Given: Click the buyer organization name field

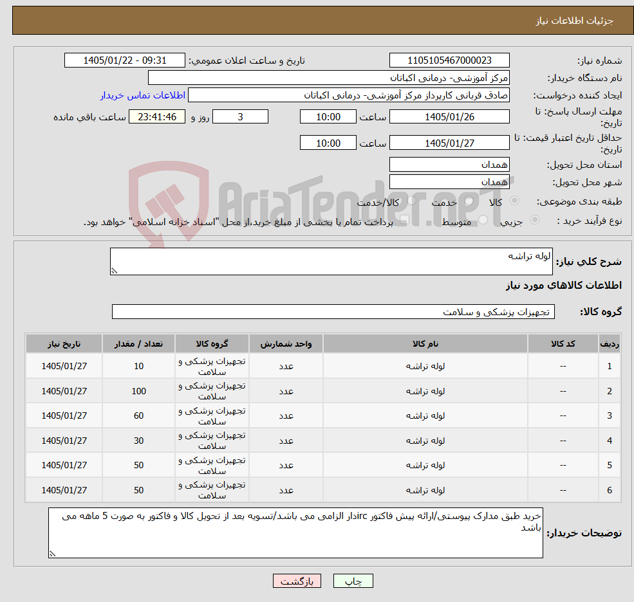Looking at the screenshot, I should click(x=329, y=78).
